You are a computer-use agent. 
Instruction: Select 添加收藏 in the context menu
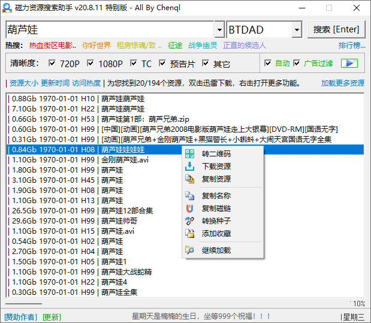216,234
